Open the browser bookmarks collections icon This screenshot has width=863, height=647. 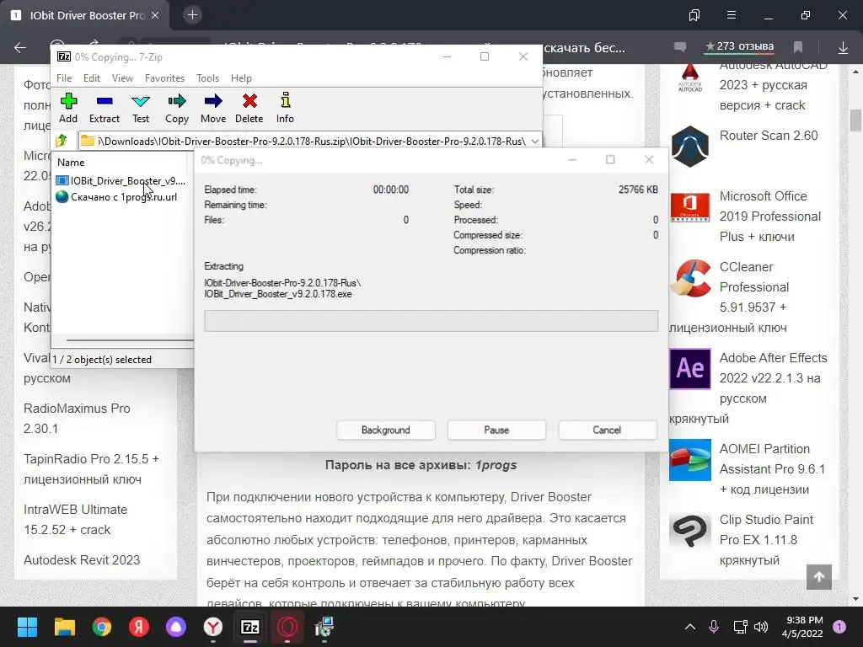coord(694,15)
